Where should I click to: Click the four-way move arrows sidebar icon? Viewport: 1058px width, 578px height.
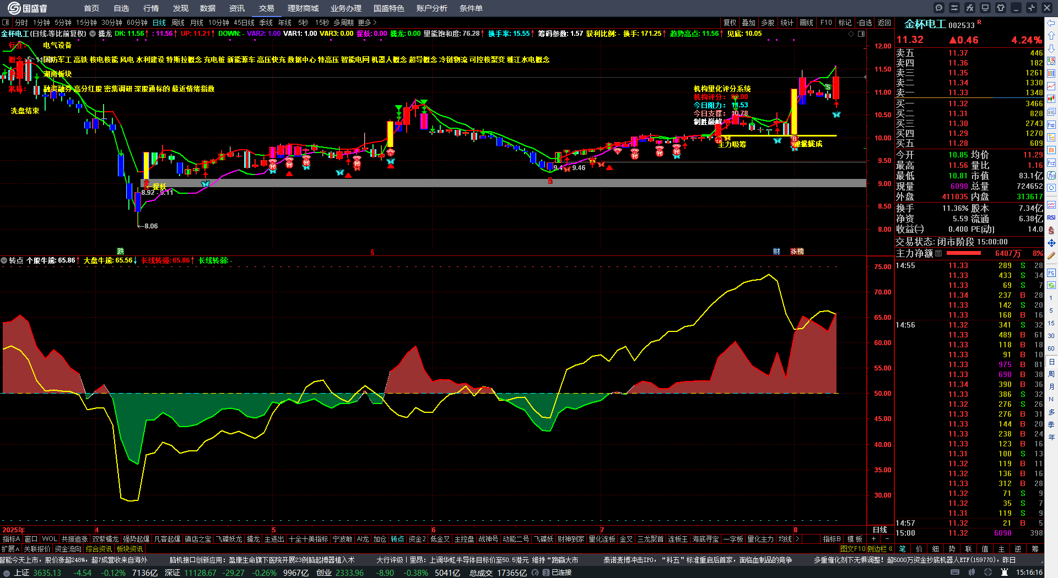coord(1051,243)
